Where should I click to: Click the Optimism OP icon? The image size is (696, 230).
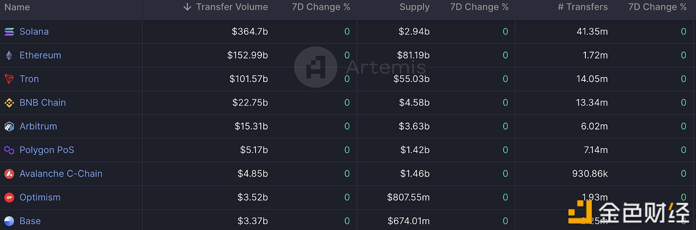click(x=9, y=198)
